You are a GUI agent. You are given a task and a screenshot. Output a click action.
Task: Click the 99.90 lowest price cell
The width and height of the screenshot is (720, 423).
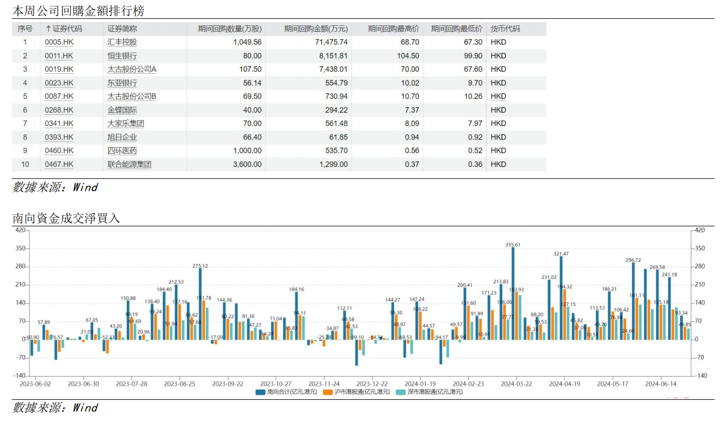click(x=474, y=56)
